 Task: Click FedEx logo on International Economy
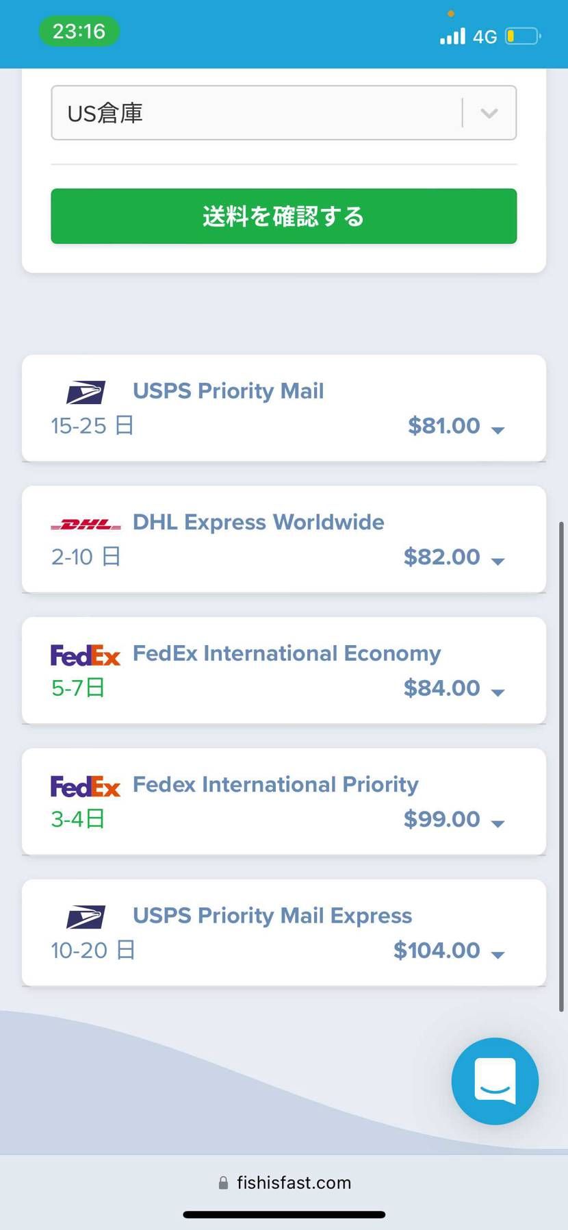point(86,655)
